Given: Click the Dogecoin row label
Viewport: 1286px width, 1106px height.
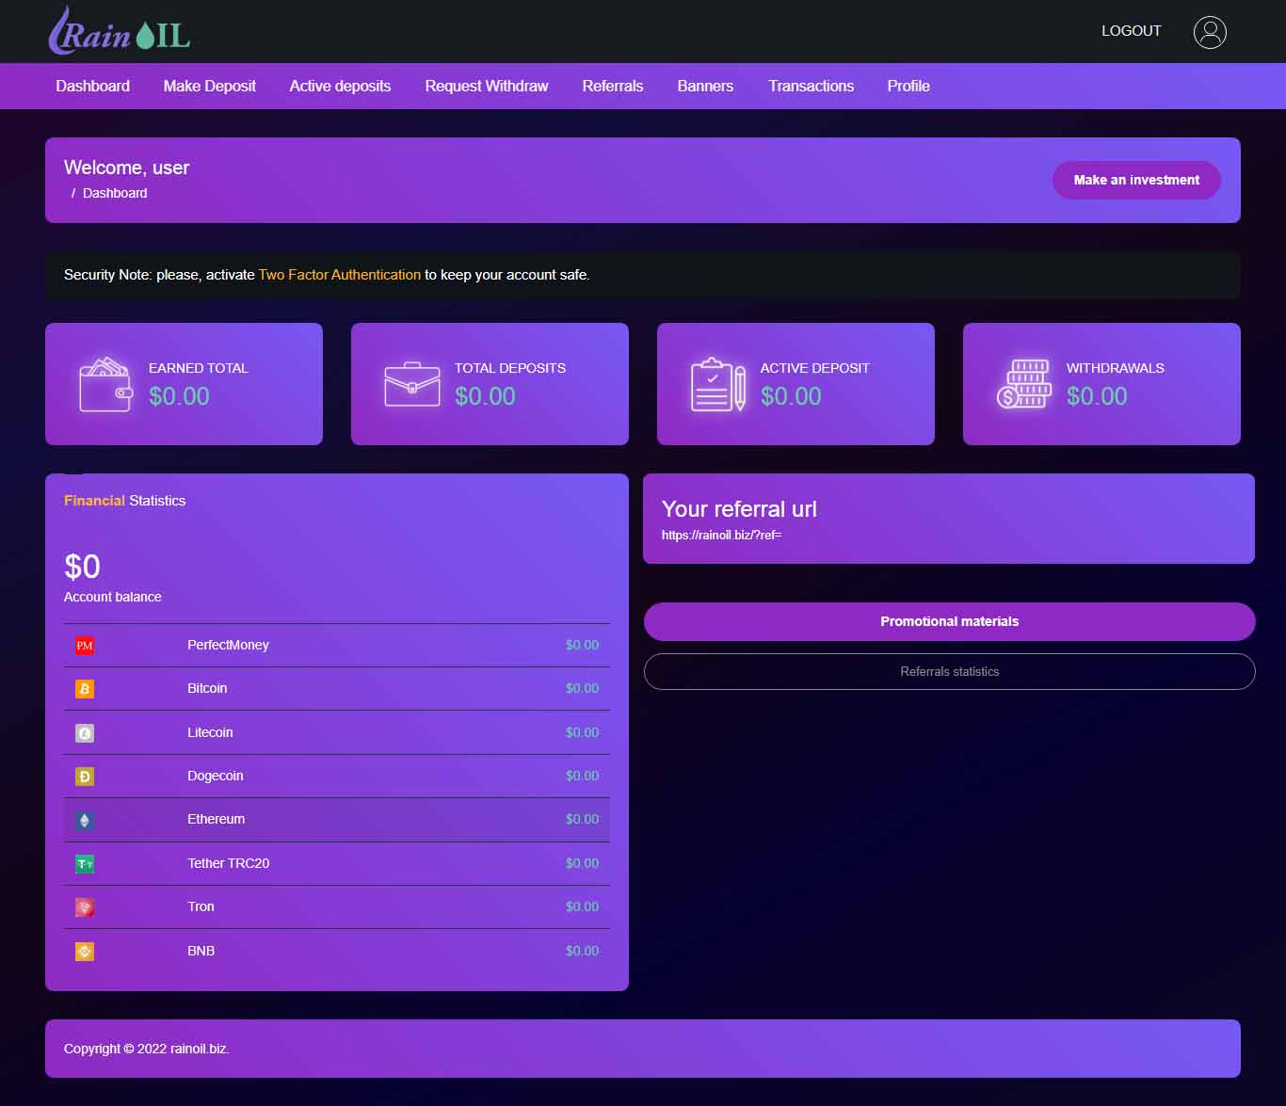Looking at the screenshot, I should coord(216,776).
